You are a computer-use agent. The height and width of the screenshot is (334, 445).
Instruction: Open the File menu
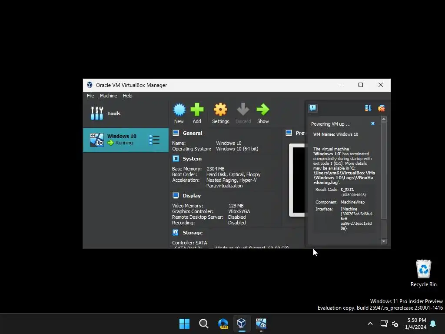90,96
